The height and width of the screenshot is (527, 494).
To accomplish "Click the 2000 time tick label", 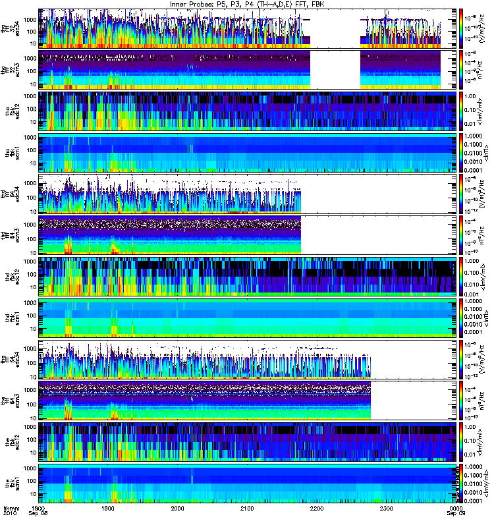I will [x=177, y=508].
